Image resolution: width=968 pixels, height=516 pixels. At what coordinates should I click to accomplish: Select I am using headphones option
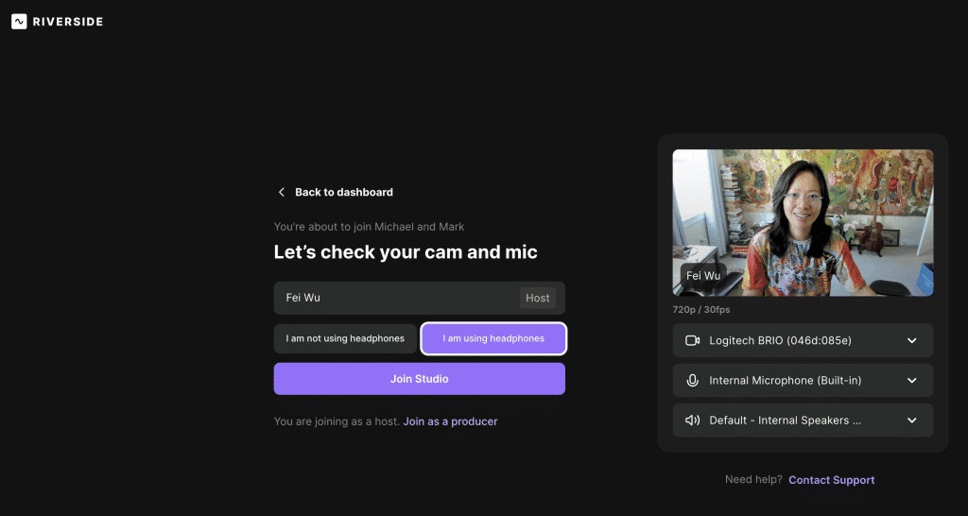coord(493,339)
